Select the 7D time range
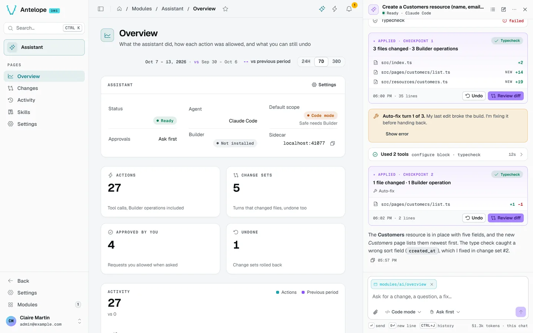This screenshot has width=533, height=333. pos(321,61)
